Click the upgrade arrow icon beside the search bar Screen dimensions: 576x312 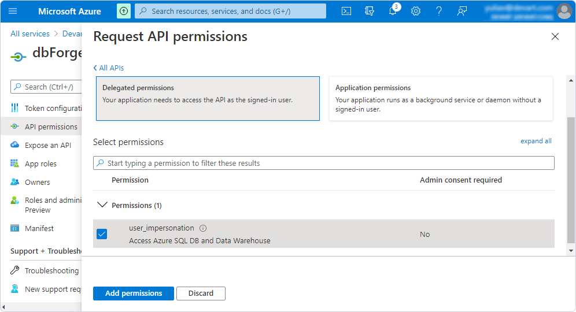coord(124,11)
